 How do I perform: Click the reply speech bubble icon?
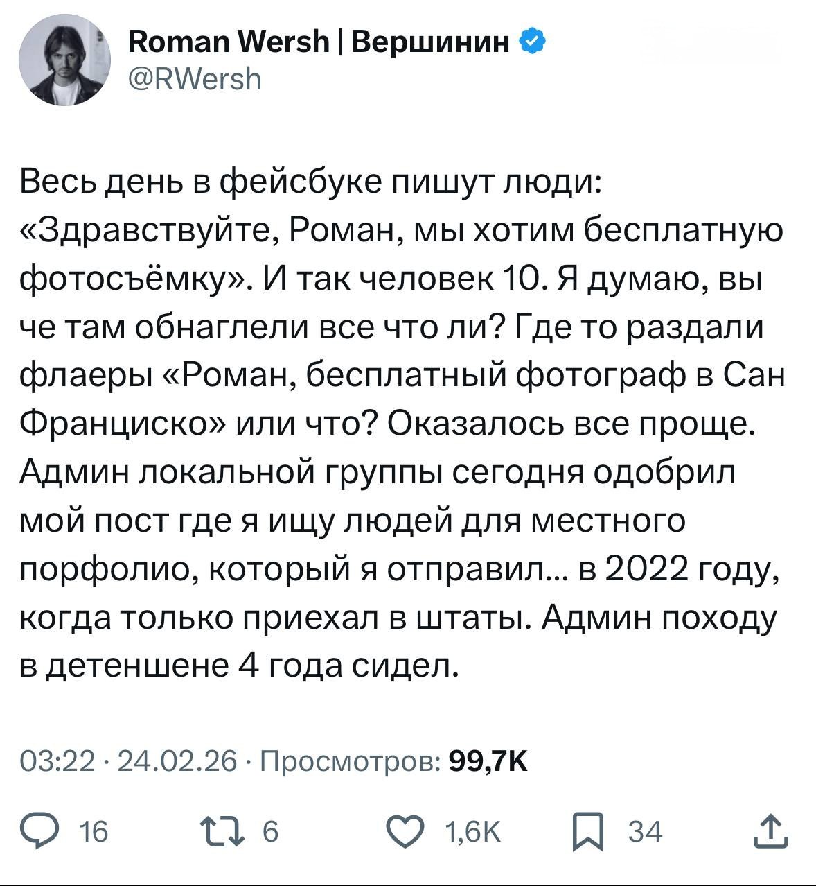41,831
